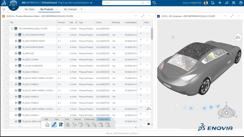Toggle the pencil Edit mode icon
The image size is (244, 137).
(54, 125)
